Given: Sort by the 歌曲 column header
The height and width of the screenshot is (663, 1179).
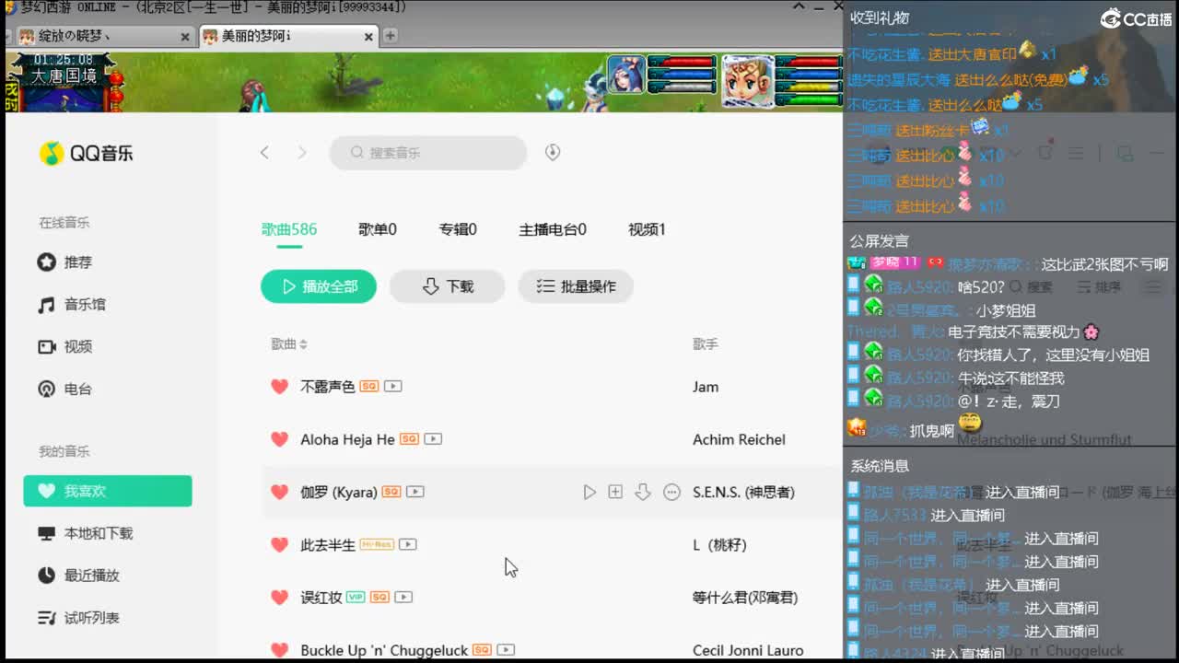Looking at the screenshot, I should click(289, 344).
